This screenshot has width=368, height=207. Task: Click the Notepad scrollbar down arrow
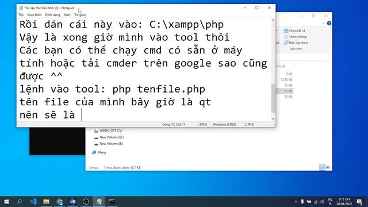pyautogui.click(x=273, y=119)
